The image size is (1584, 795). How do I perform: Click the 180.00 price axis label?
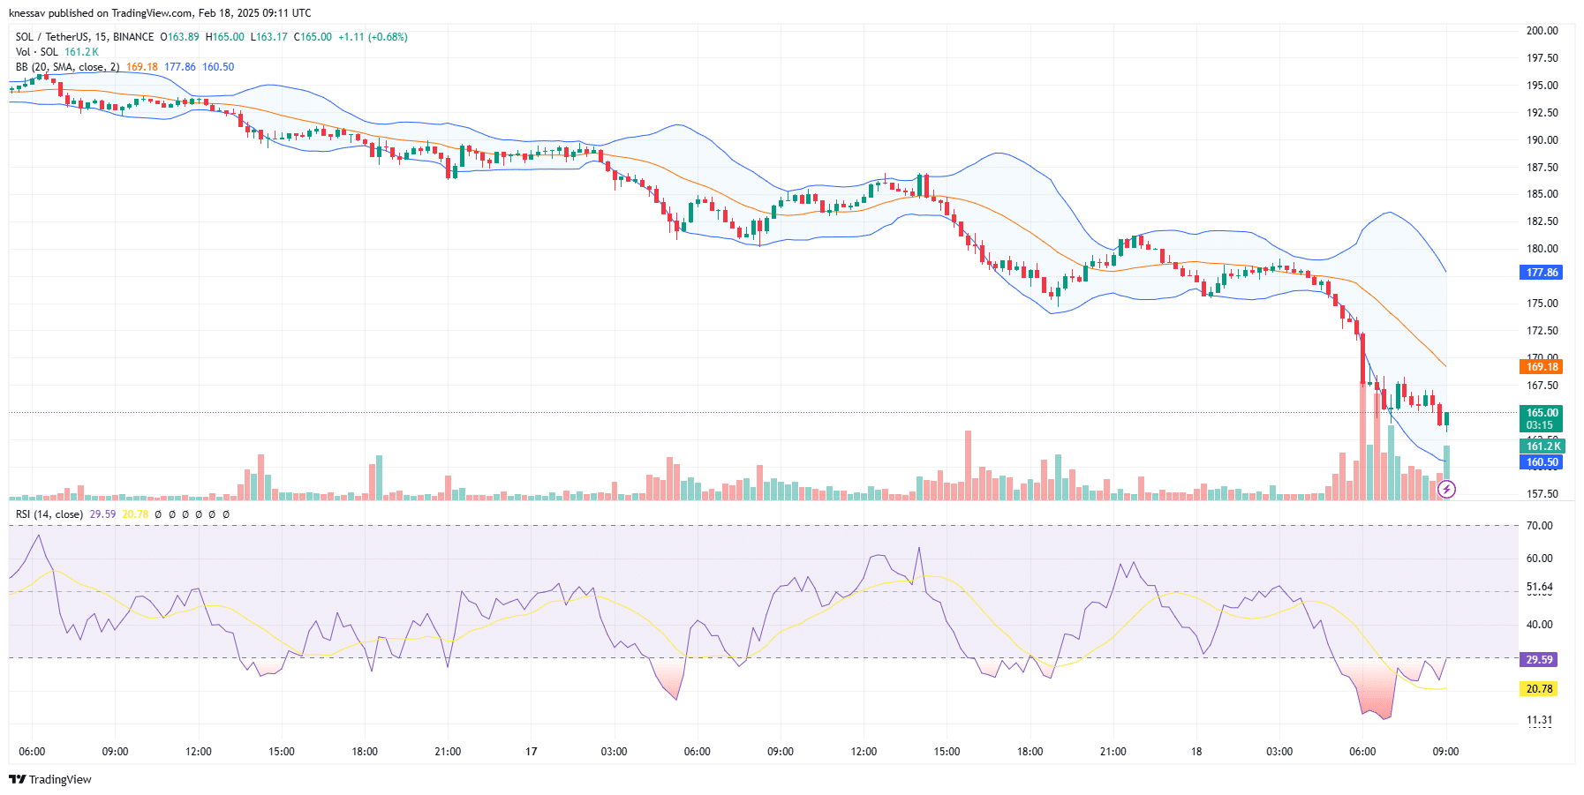pos(1542,249)
